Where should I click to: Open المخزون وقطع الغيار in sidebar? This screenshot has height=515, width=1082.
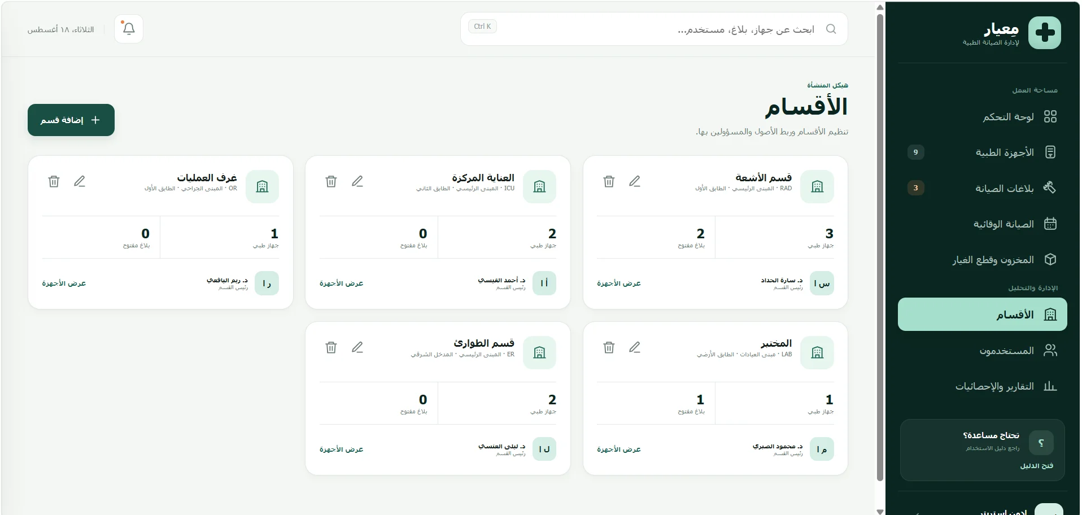(x=983, y=259)
